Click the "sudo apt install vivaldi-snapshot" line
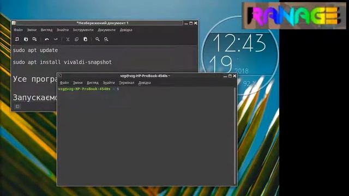This screenshot has height=196, width=349. coord(62,62)
